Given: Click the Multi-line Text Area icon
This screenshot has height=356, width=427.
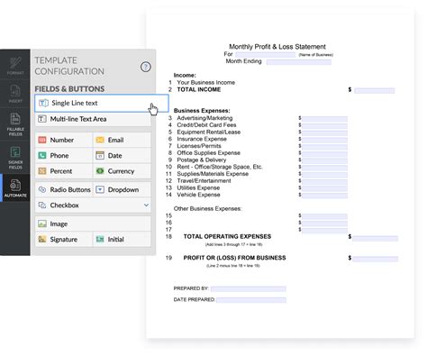Looking at the screenshot, I should point(42,119).
